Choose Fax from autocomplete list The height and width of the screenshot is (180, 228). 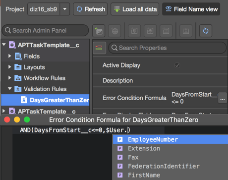tap(171, 157)
